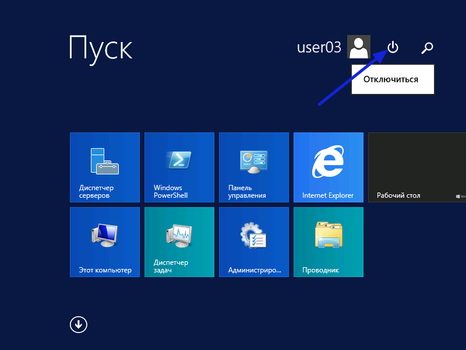
Task: Open the Администрирование tile
Action: pyautogui.click(x=254, y=242)
